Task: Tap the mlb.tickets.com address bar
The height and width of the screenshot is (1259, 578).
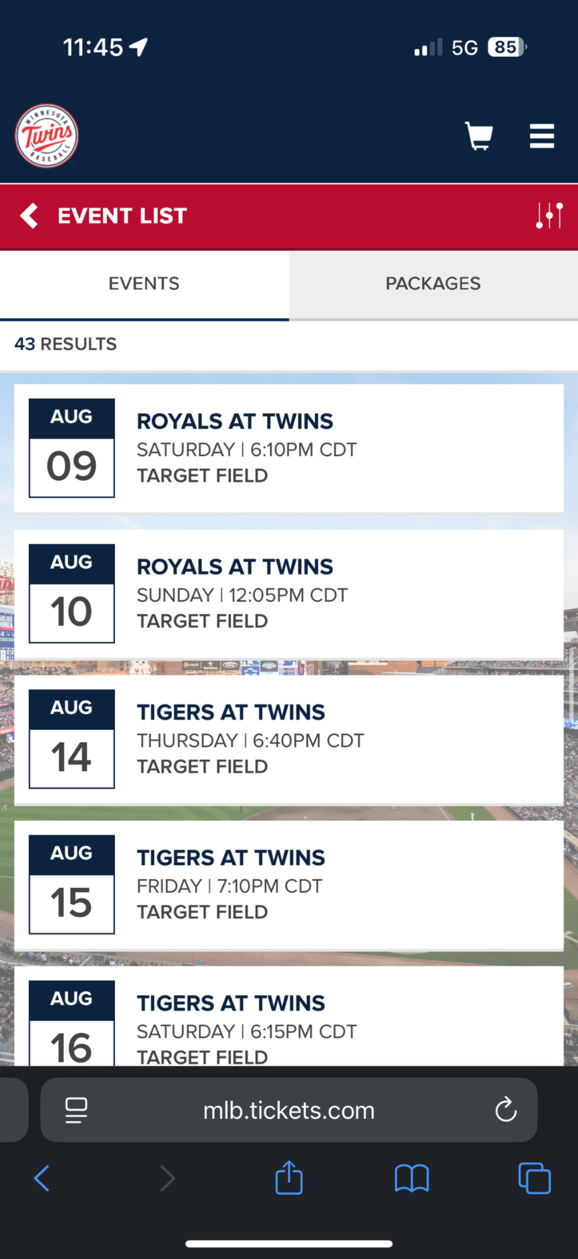Action: click(x=288, y=1110)
